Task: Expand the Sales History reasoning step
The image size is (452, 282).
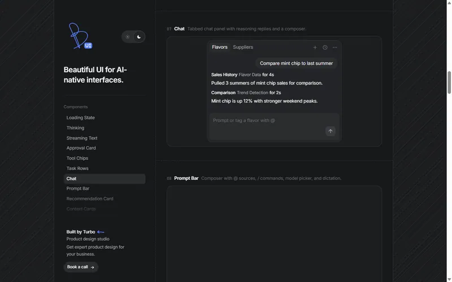Action: [242, 75]
